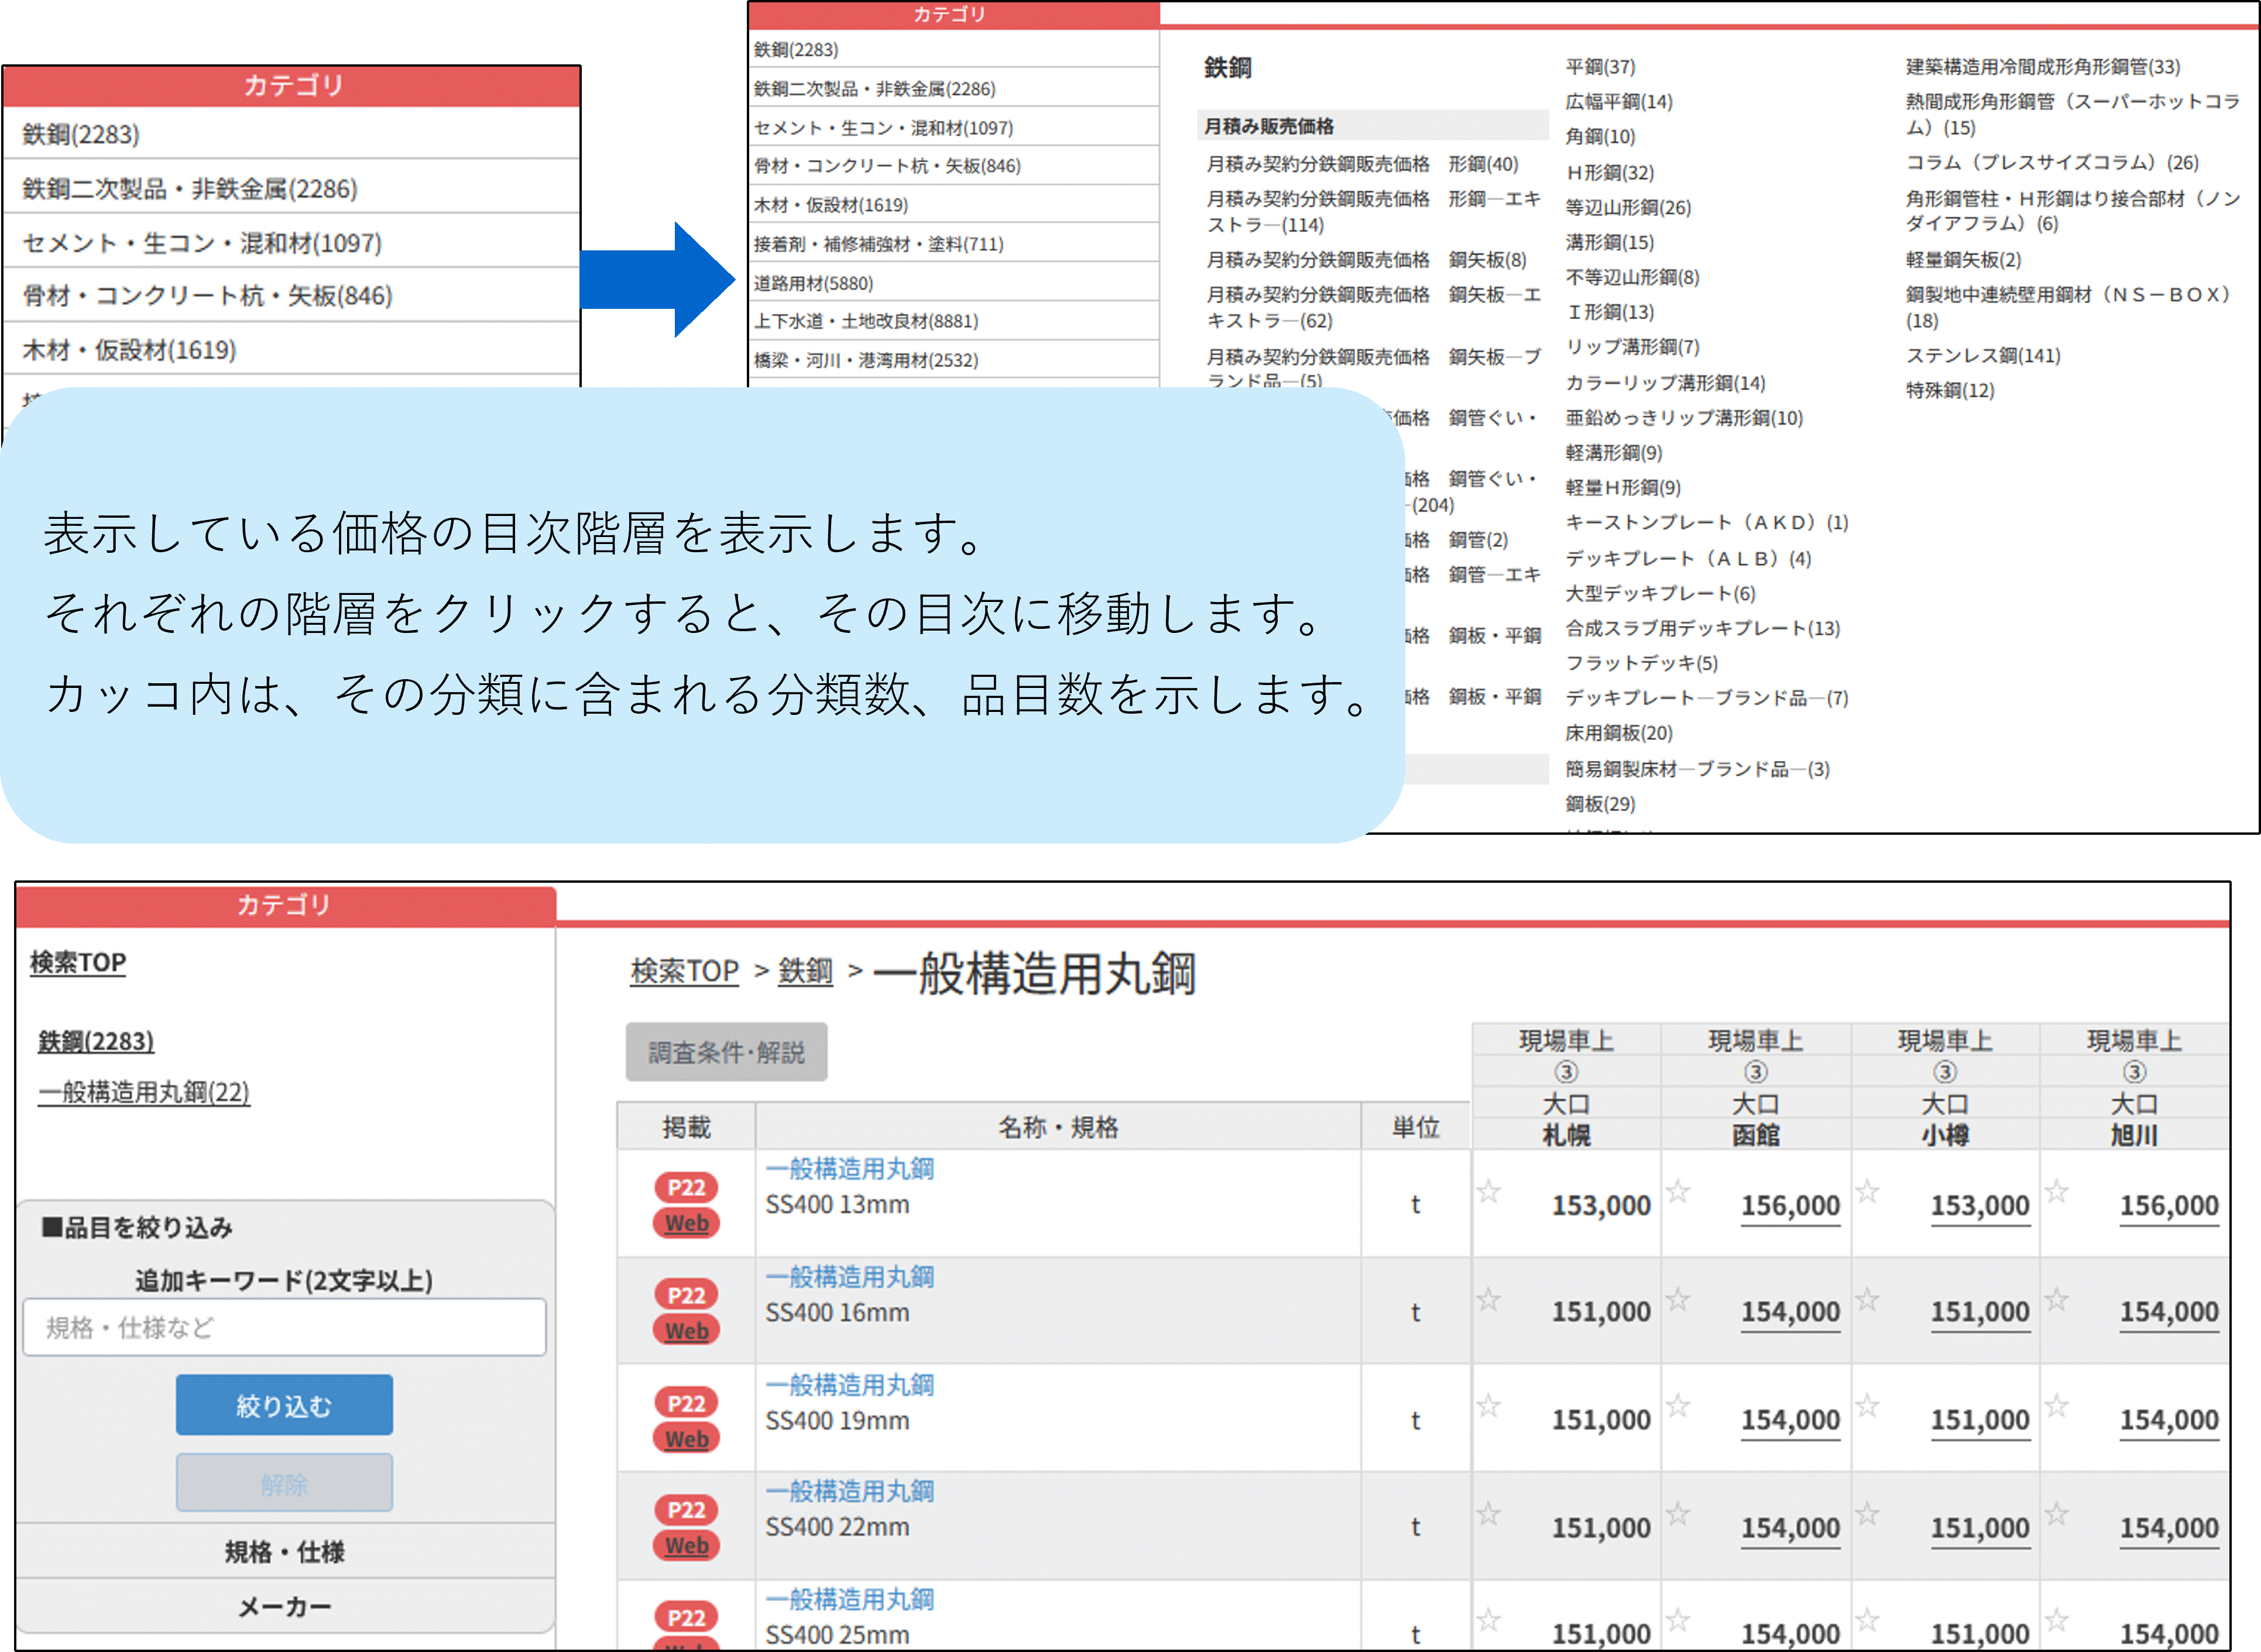This screenshot has height=1652, width=2261.
Task: Click favorite star for SS400 19mm 旭川 price
Action: (x=2056, y=1406)
